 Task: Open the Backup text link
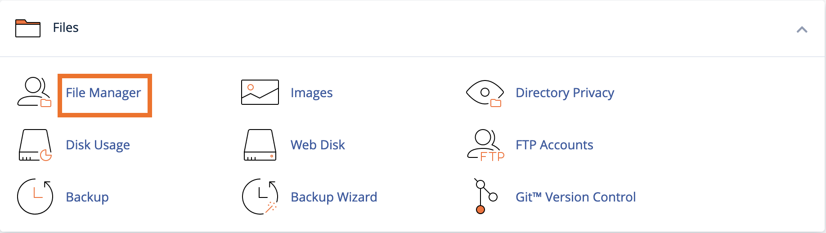87,197
